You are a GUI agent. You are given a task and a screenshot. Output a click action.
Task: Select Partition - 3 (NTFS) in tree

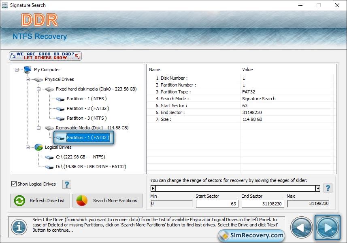pyautogui.click(x=87, y=118)
